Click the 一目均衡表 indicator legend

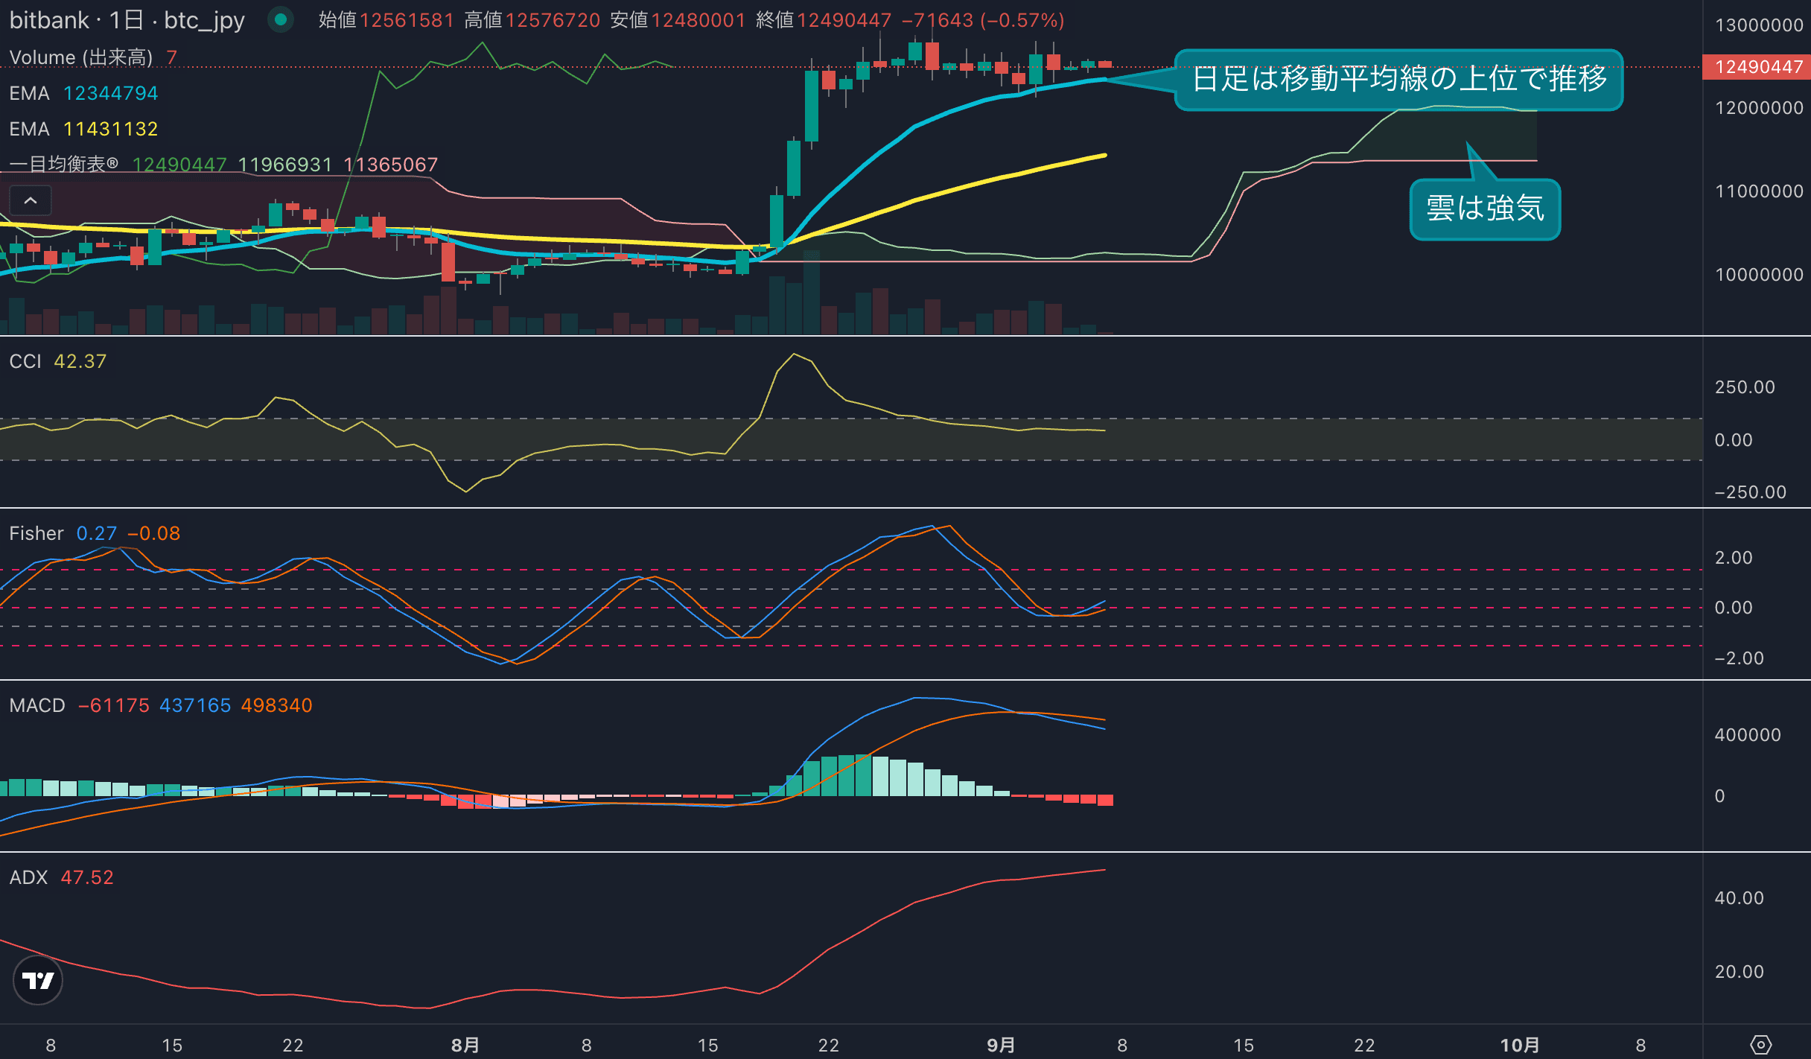[x=64, y=165]
